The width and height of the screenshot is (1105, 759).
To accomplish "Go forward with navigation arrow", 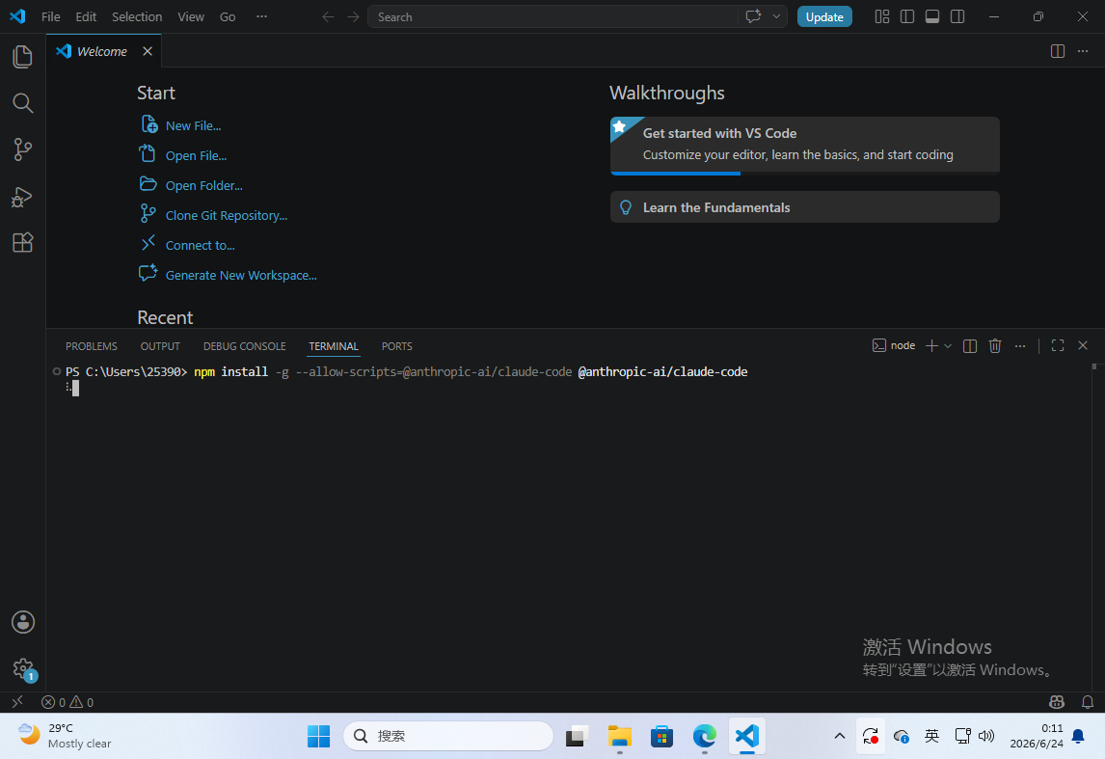I will click(x=353, y=16).
